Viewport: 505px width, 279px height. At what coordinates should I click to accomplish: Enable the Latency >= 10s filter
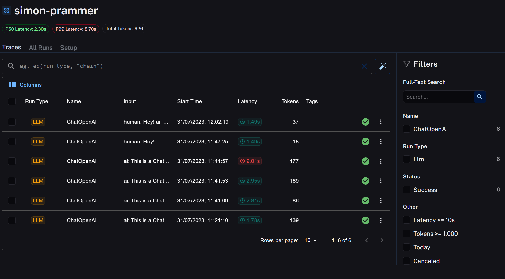(x=407, y=220)
